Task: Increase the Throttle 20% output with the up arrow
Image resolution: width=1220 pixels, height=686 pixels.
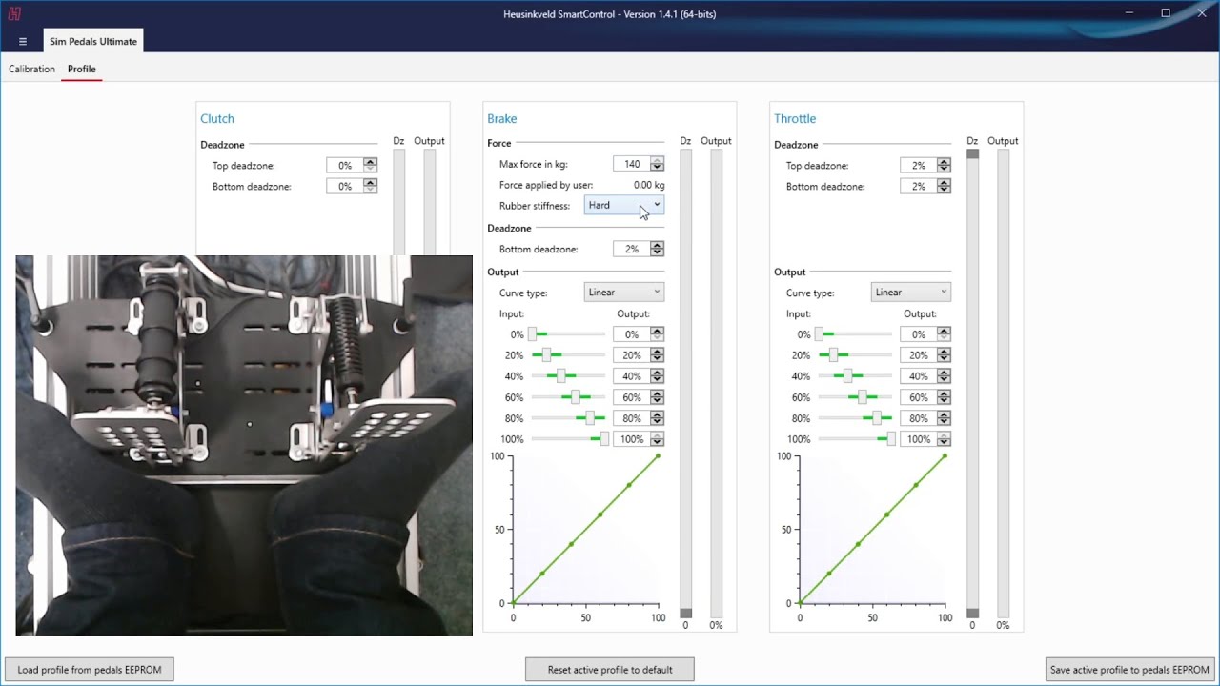Action: [x=944, y=352]
